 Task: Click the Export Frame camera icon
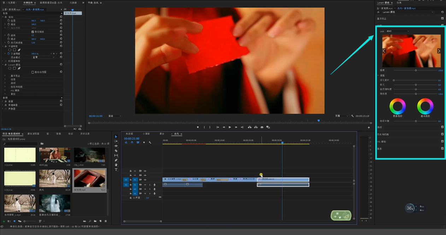pos(262,127)
